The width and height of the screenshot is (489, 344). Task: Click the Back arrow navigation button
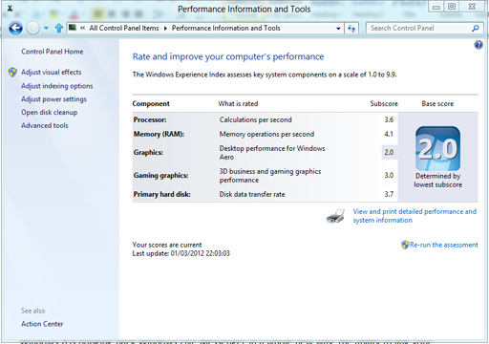click(15, 29)
